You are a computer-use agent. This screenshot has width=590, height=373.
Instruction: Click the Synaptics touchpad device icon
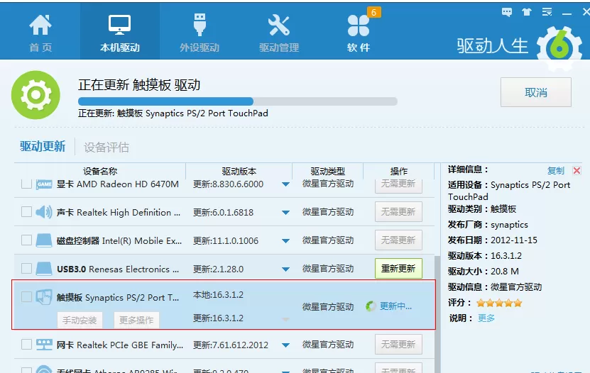[x=44, y=297]
